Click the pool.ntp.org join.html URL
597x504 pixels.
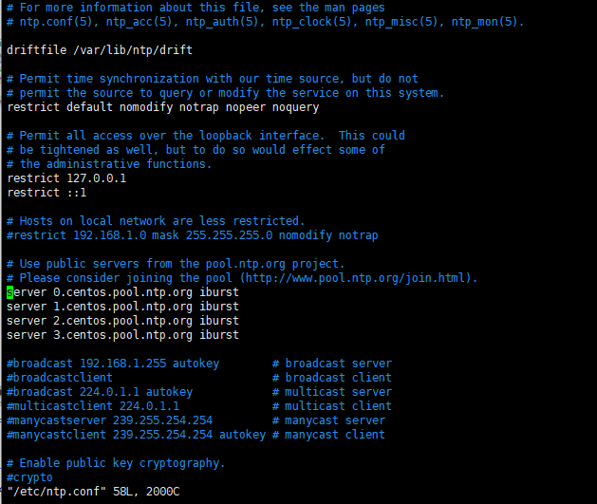click(355, 278)
